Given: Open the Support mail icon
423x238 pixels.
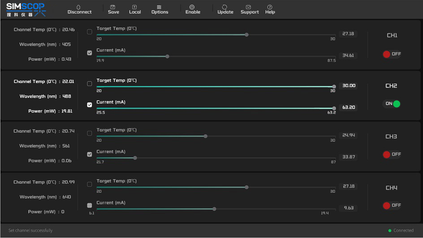Looking at the screenshot, I should (249, 7).
